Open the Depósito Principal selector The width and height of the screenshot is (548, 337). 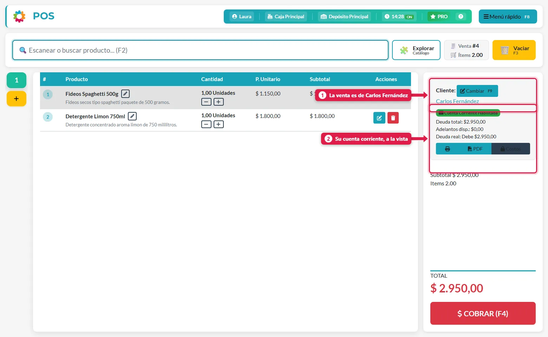pos(344,16)
